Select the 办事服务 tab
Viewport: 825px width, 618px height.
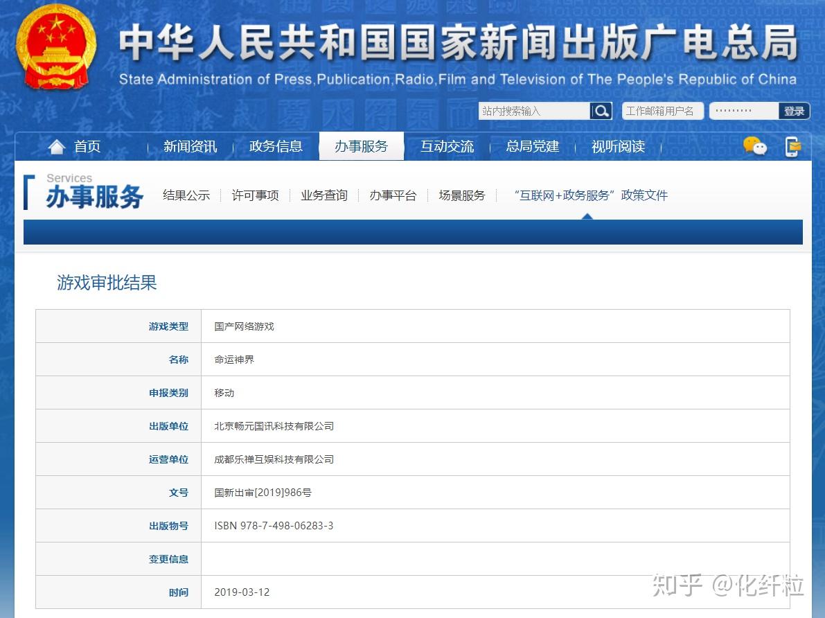[x=362, y=146]
